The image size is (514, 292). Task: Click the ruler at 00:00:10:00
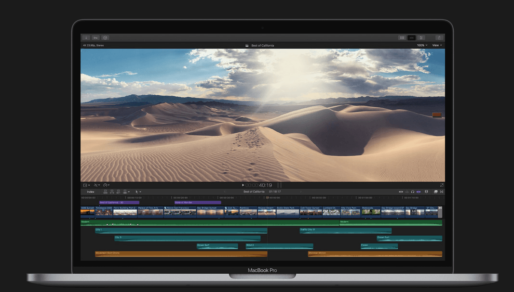click(x=135, y=198)
